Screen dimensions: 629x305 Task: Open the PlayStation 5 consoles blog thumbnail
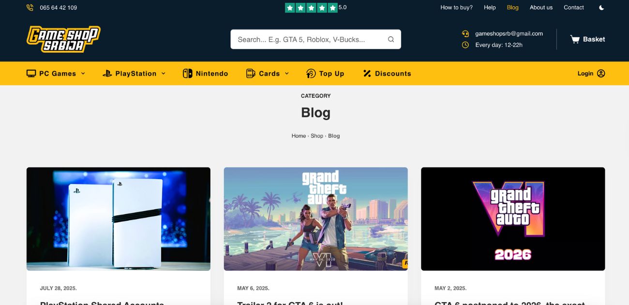click(119, 219)
